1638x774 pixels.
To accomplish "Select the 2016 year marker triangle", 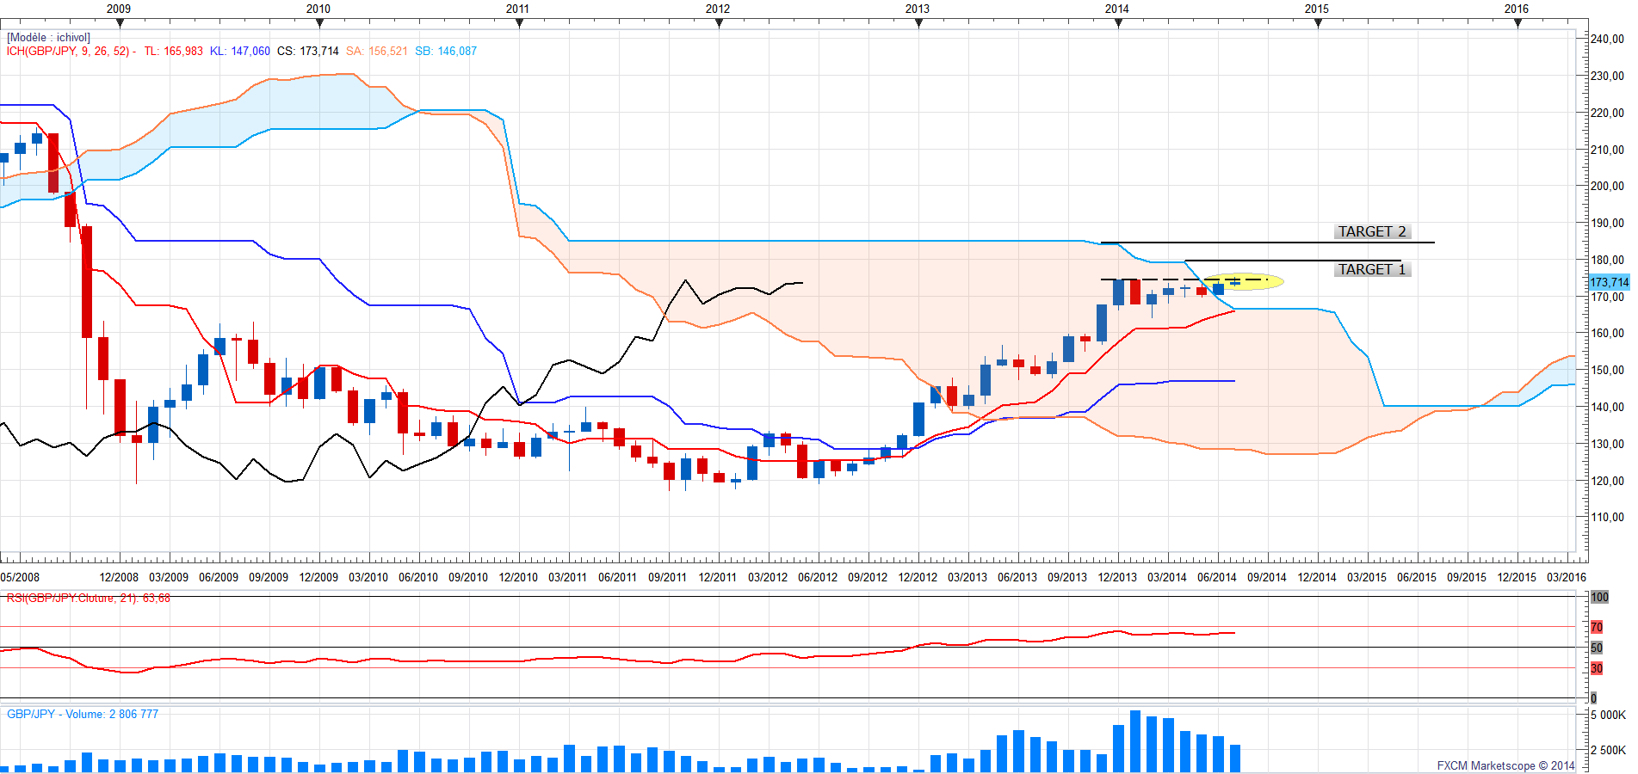I will [1517, 23].
